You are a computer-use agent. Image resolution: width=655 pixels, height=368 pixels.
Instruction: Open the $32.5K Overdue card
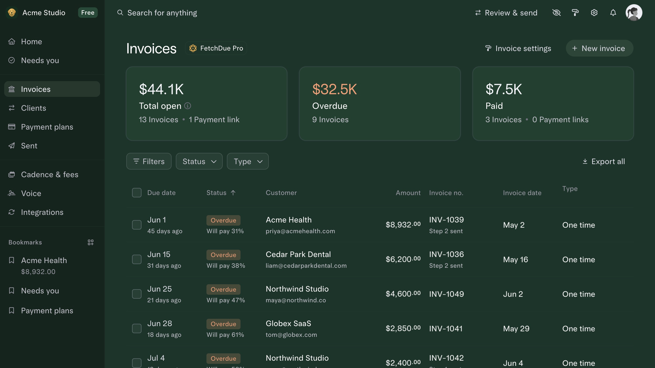click(380, 103)
